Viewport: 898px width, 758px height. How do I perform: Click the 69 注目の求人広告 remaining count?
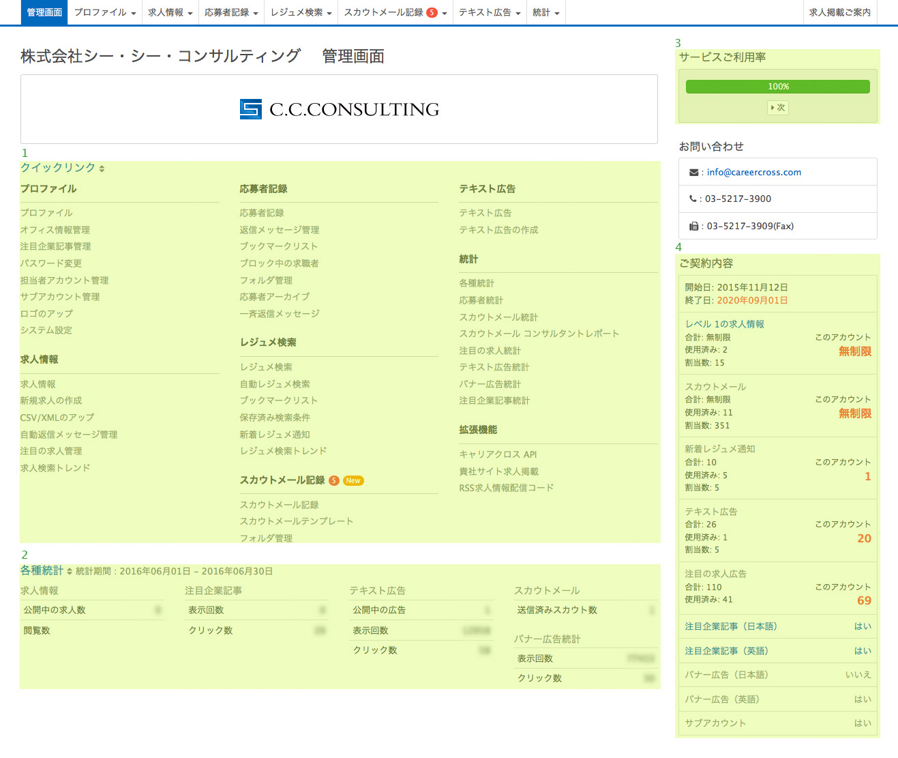[864, 601]
